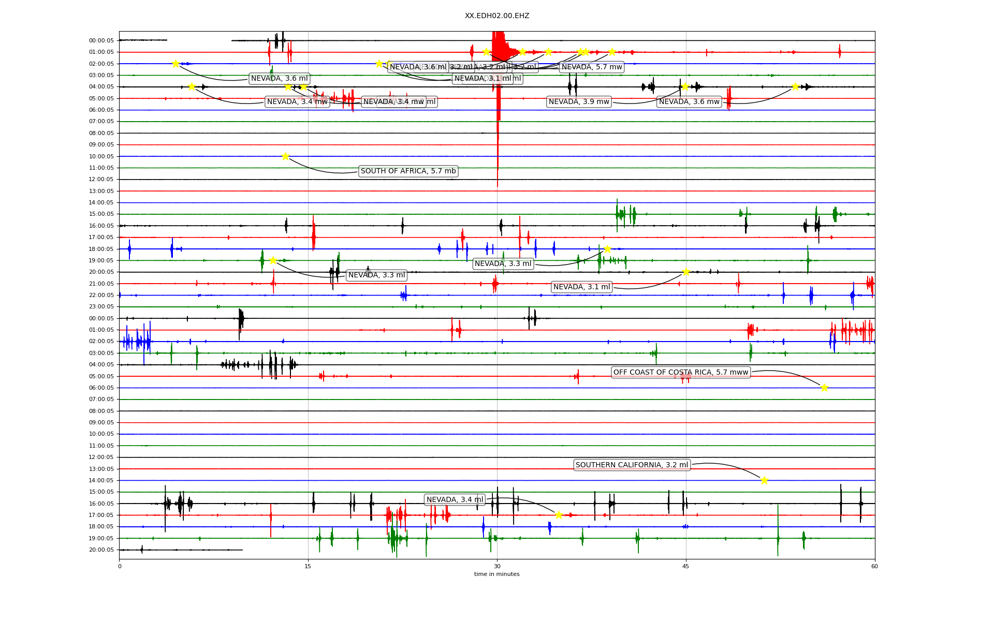Select the NEVADA, 3.9 mw annotation box
994x621 pixels.
tap(579, 102)
